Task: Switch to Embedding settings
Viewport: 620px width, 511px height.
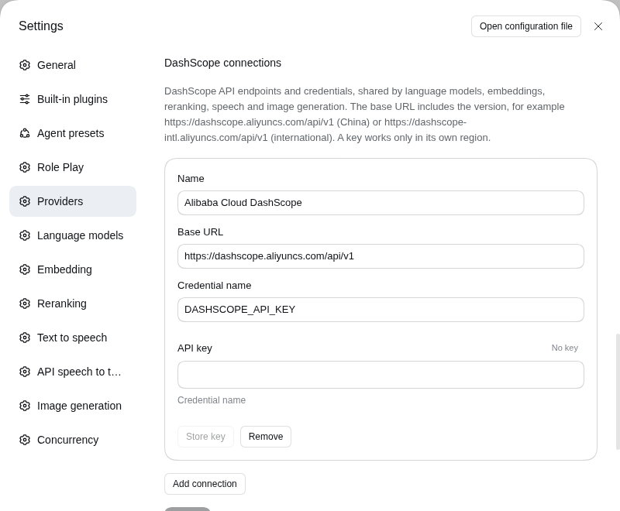Action: 73,269
